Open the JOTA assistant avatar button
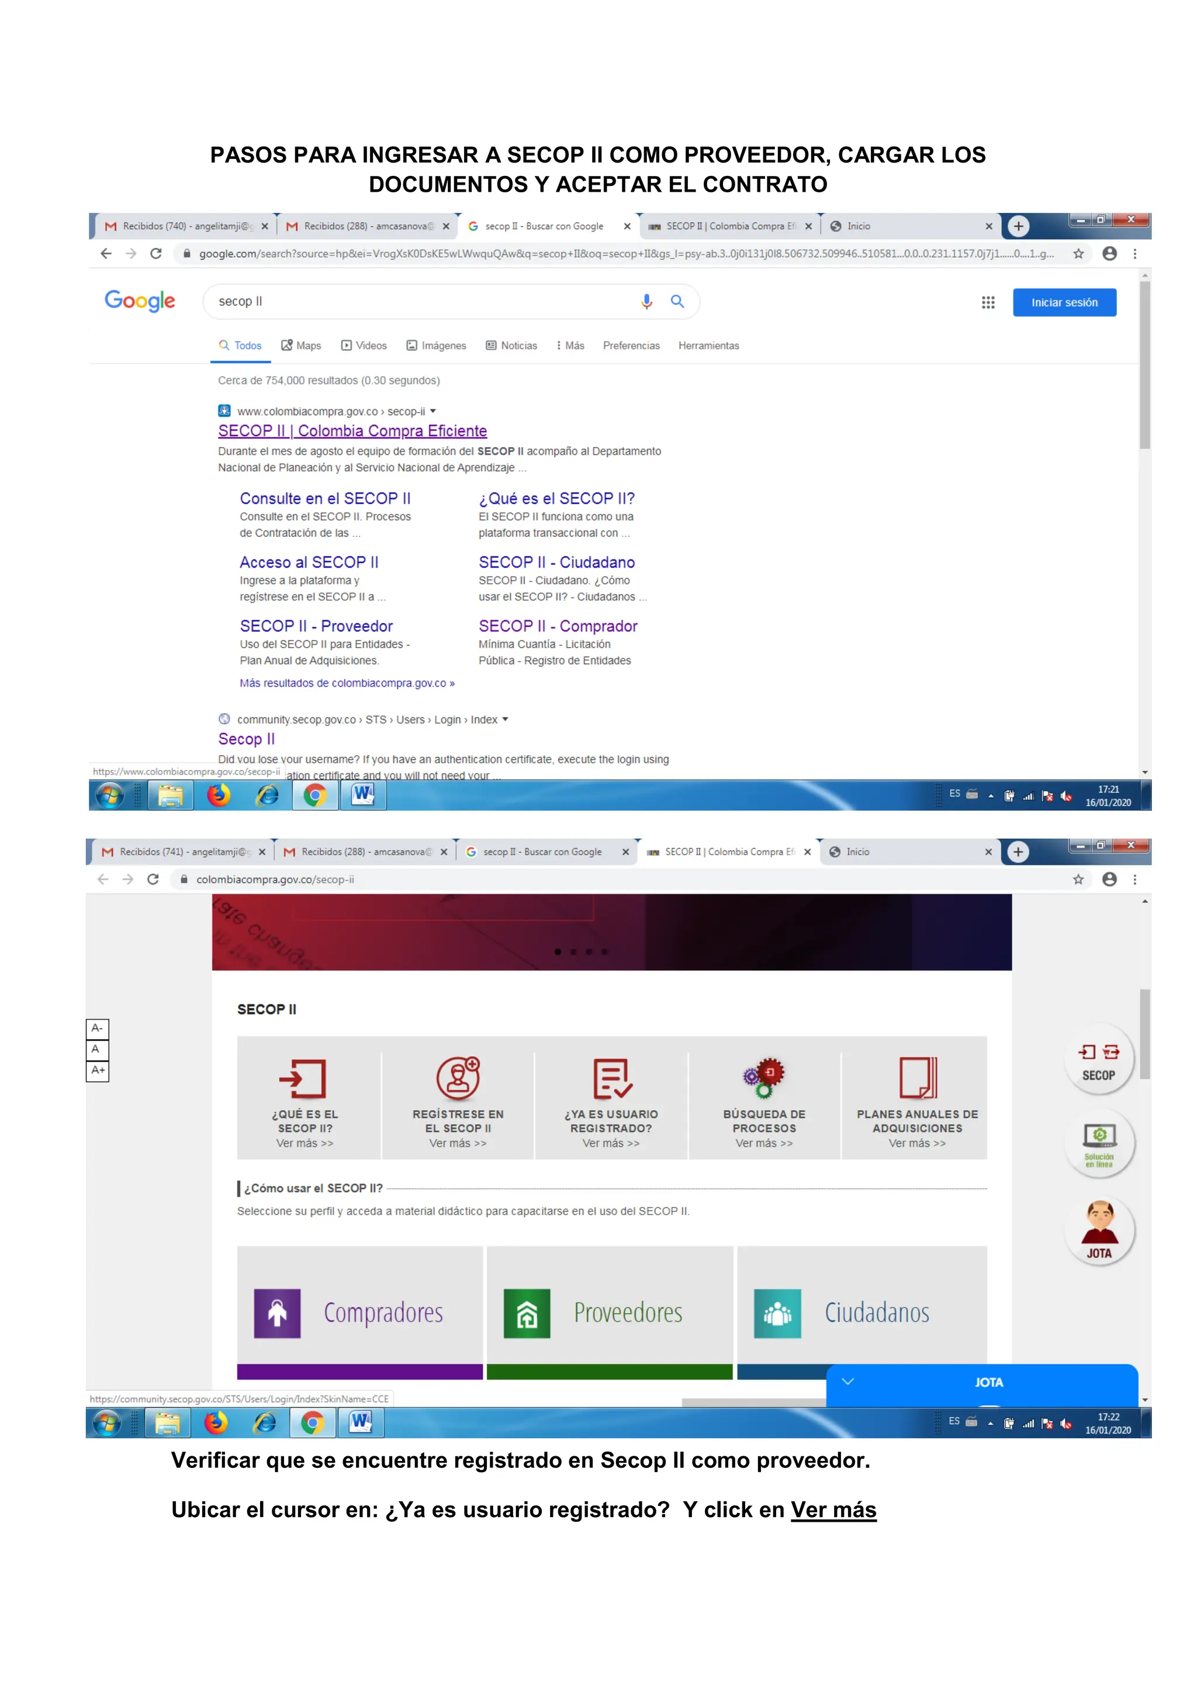This screenshot has height=1693, width=1197. (x=1099, y=1230)
